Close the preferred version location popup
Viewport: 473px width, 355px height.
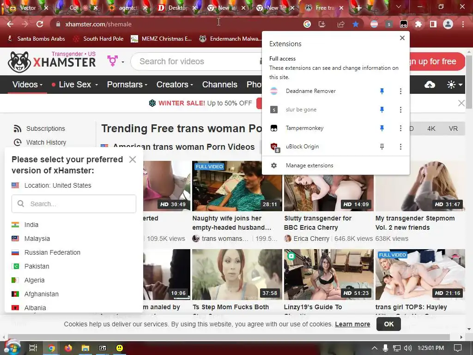pyautogui.click(x=133, y=159)
